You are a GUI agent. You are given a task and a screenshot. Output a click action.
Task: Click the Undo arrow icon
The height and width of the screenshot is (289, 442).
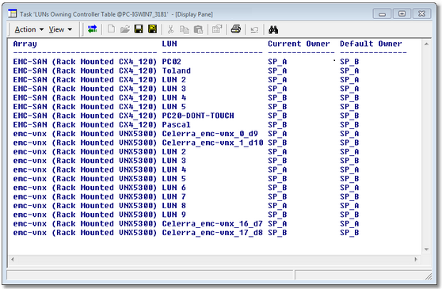254,29
